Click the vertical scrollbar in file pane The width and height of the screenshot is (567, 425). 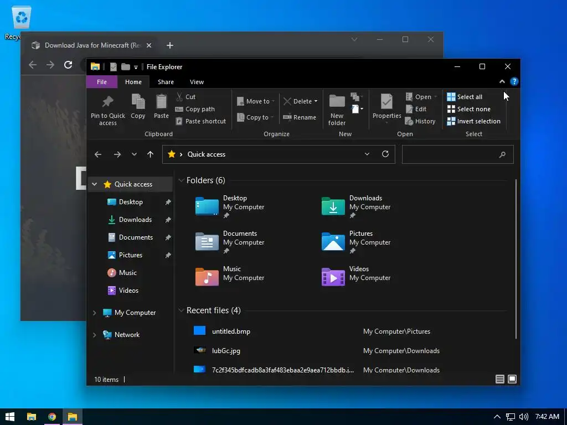point(516,259)
